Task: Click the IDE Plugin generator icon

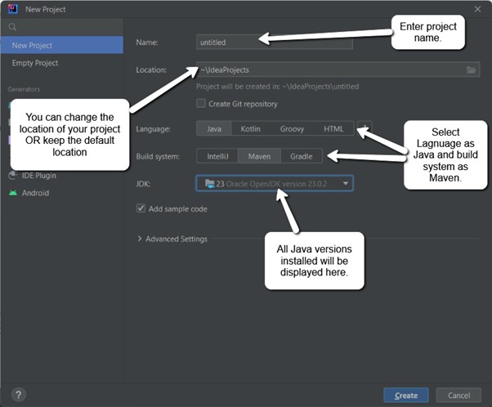Action: [13, 175]
